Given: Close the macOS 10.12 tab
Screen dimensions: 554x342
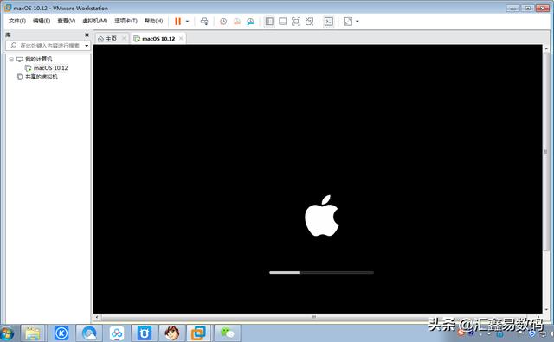Looking at the screenshot, I should pos(181,38).
